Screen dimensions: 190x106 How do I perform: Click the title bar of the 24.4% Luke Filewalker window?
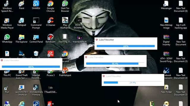pyautogui.click(x=133, y=76)
